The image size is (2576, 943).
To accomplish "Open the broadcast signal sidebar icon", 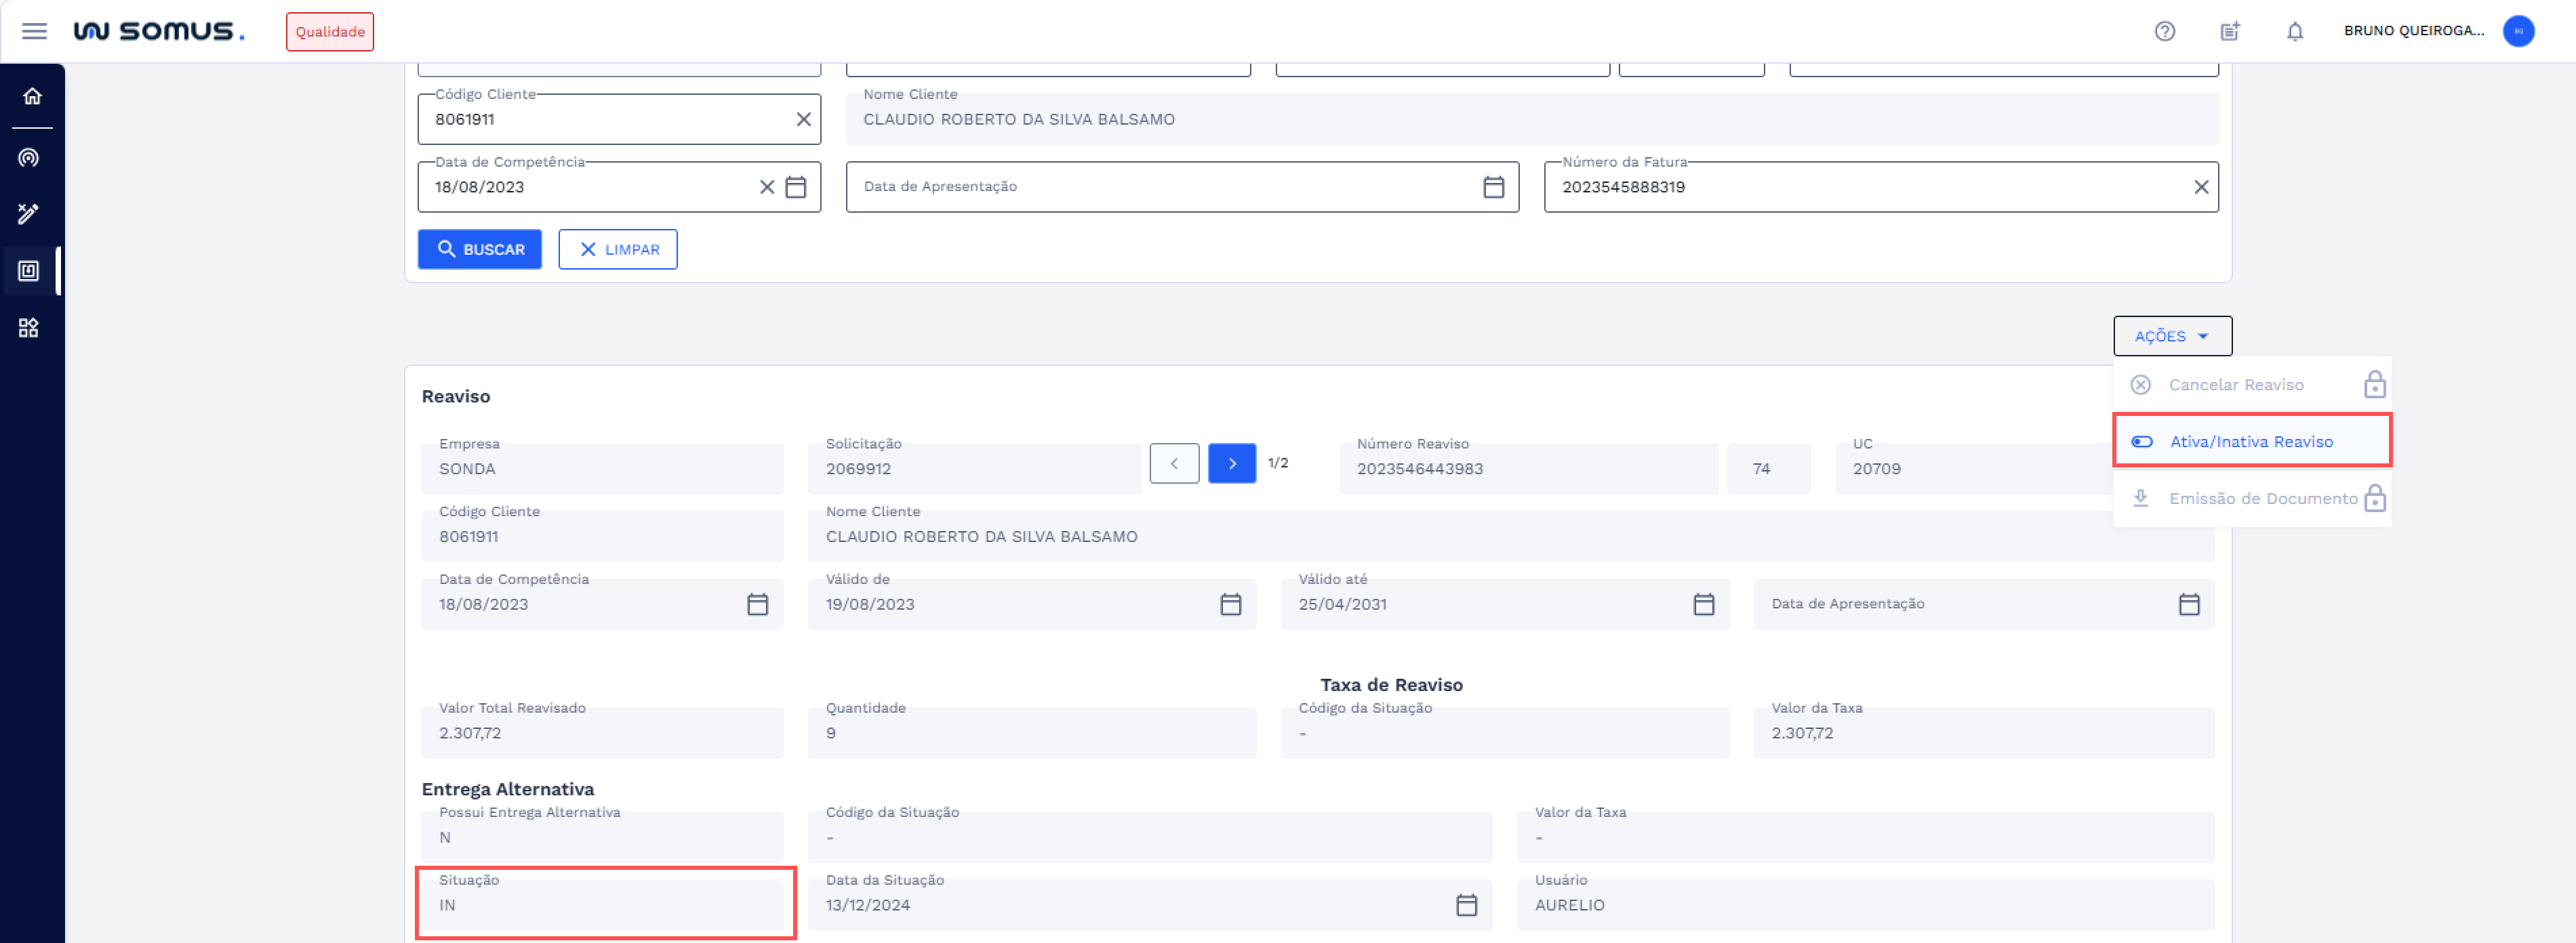I will point(29,158).
